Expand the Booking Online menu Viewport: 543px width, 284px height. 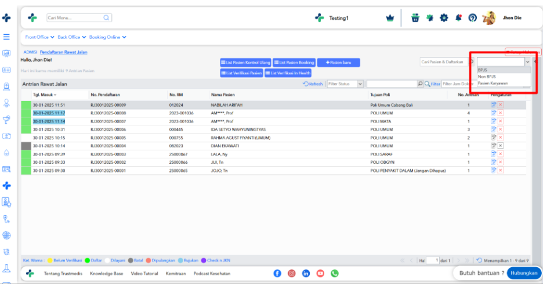108,37
